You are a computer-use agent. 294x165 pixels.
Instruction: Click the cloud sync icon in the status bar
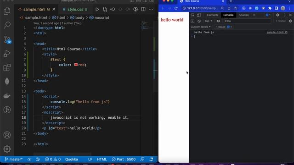pyautogui.click(x=29, y=159)
